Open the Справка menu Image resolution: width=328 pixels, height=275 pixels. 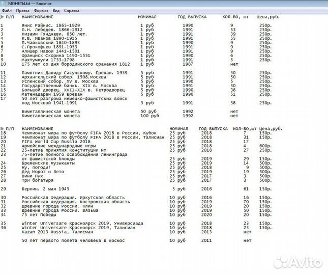click(x=71, y=10)
